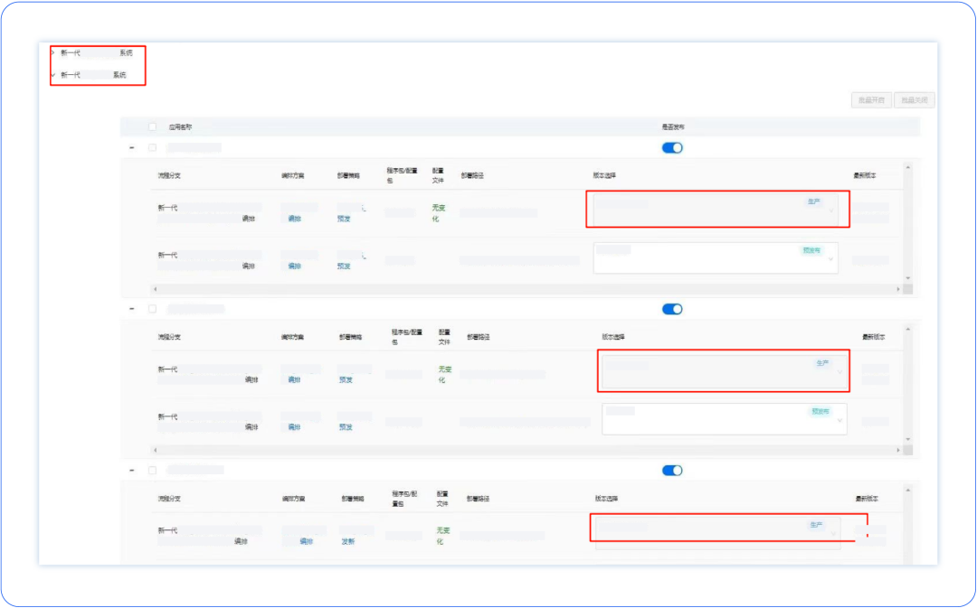Click the 批量关闭 button
Image resolution: width=977 pixels, height=608 pixels.
coord(914,100)
